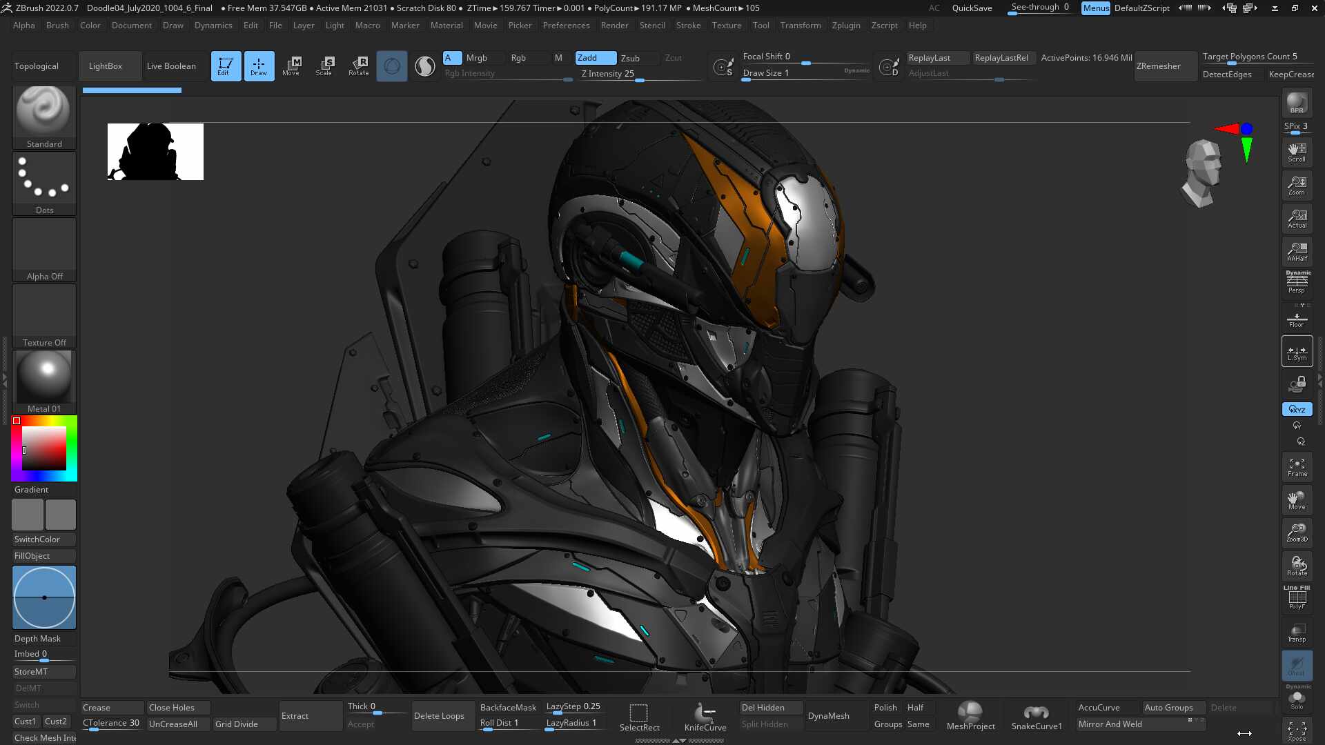Toggle Persp perspective mode
The width and height of the screenshot is (1325, 745).
(x=1297, y=283)
